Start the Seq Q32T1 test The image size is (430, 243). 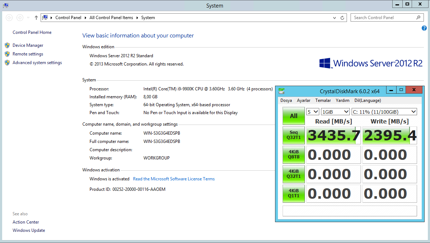[x=294, y=135]
